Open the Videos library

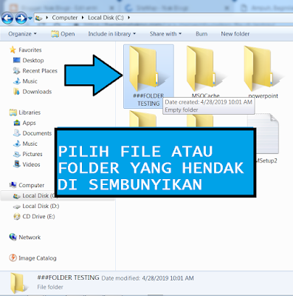coord(31,164)
